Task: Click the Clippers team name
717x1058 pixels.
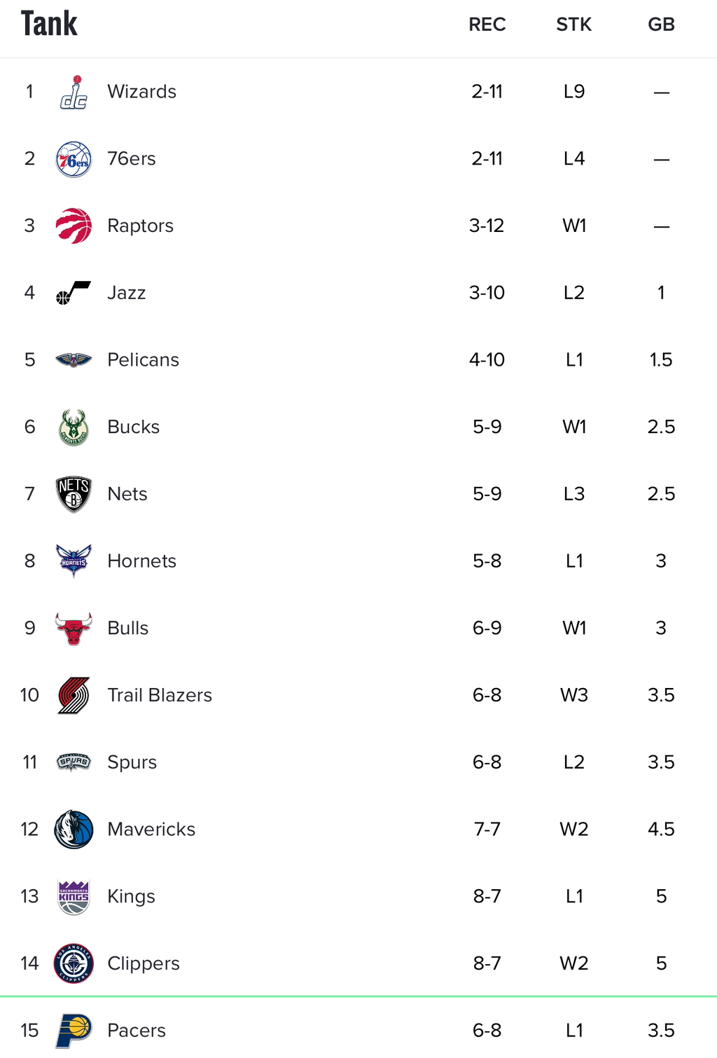Action: (144, 963)
